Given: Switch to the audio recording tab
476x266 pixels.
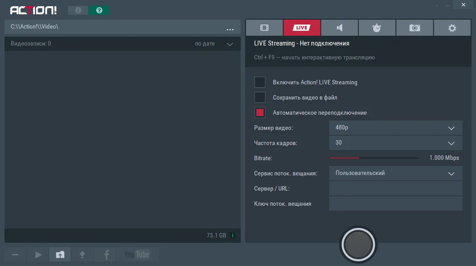Looking at the screenshot, I should pos(340,28).
